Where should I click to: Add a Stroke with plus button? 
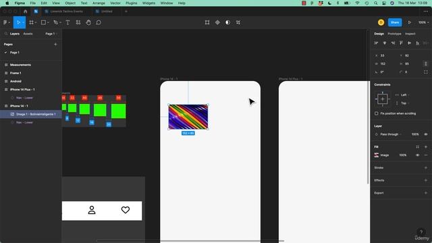(x=426, y=167)
